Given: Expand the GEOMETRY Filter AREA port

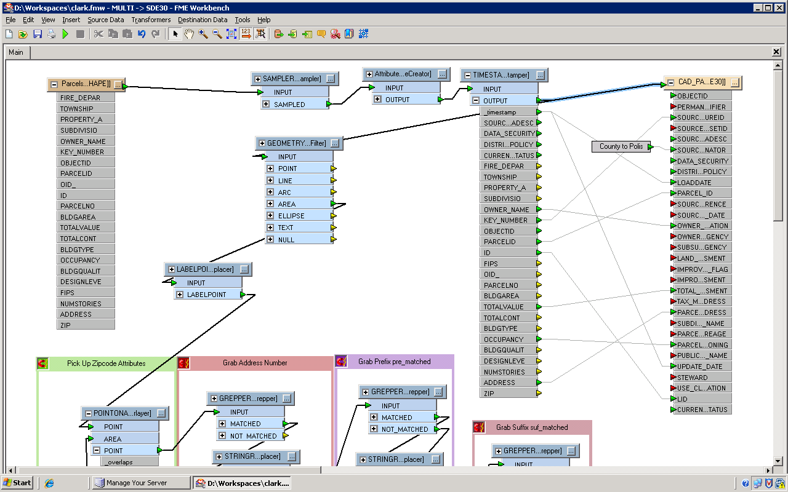Looking at the screenshot, I should pyautogui.click(x=270, y=204).
